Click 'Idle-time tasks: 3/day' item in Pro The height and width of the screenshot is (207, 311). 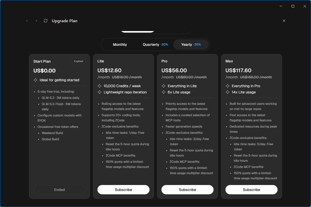point(189,142)
